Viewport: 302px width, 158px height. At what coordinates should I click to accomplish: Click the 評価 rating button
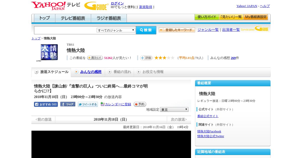[146, 58]
